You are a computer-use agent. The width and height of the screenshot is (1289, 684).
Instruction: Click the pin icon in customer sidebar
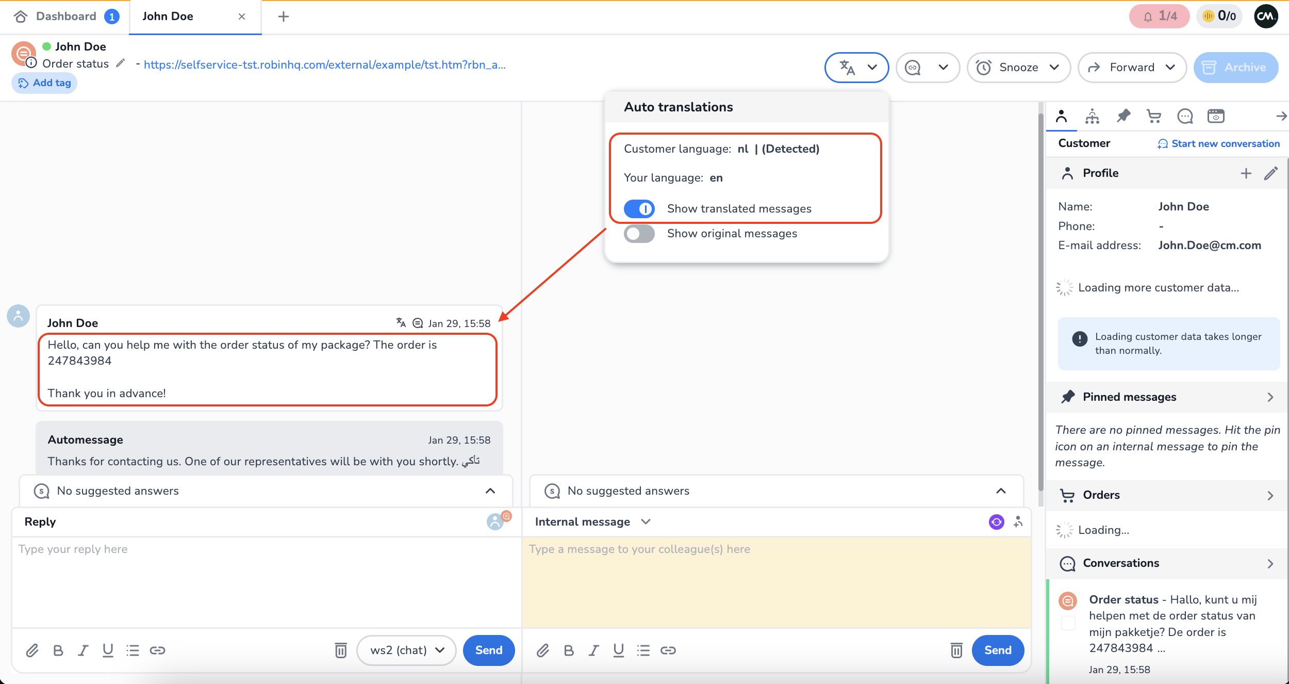coord(1123,116)
